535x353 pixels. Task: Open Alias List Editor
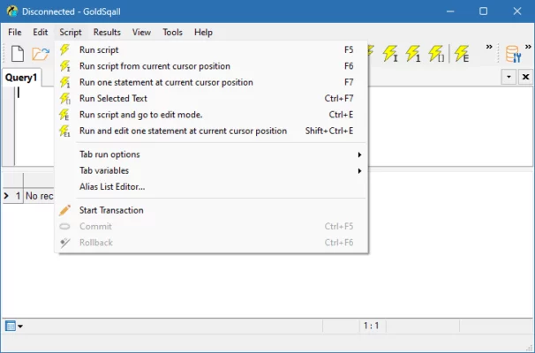coord(212,186)
